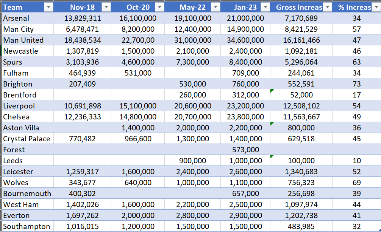
Task: Select the Nov-18 header cell
Action: [82, 7]
